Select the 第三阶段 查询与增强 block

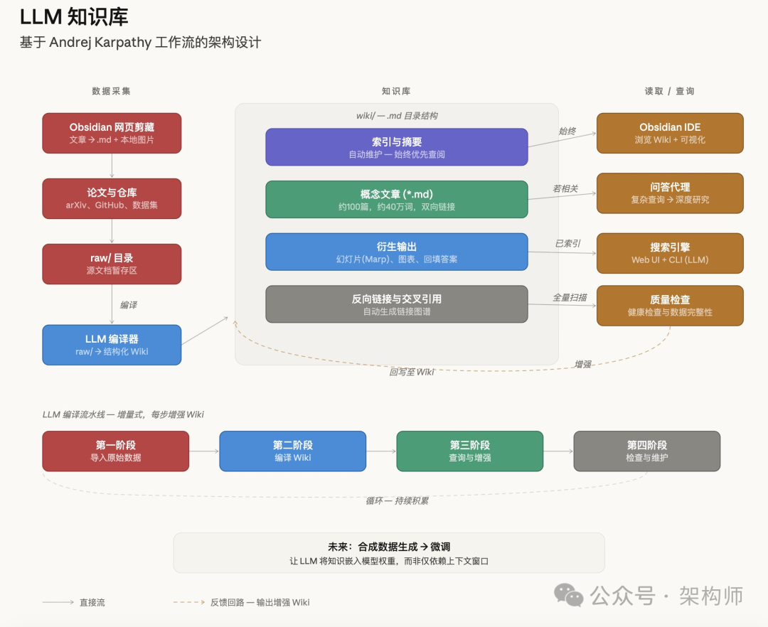pos(469,451)
